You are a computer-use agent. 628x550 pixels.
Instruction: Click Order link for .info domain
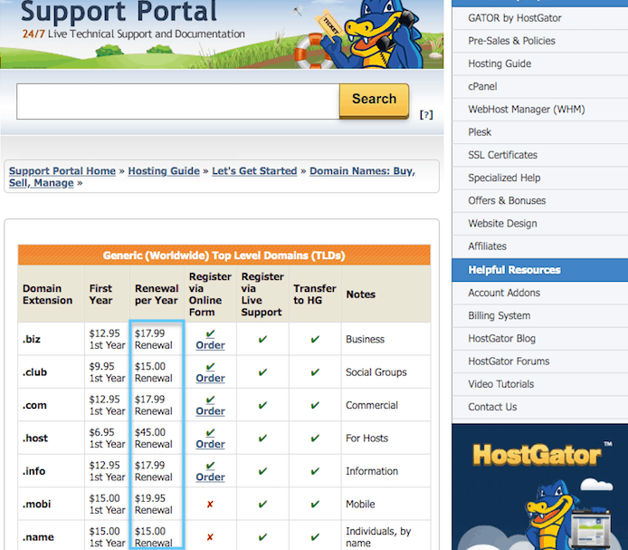click(x=210, y=477)
